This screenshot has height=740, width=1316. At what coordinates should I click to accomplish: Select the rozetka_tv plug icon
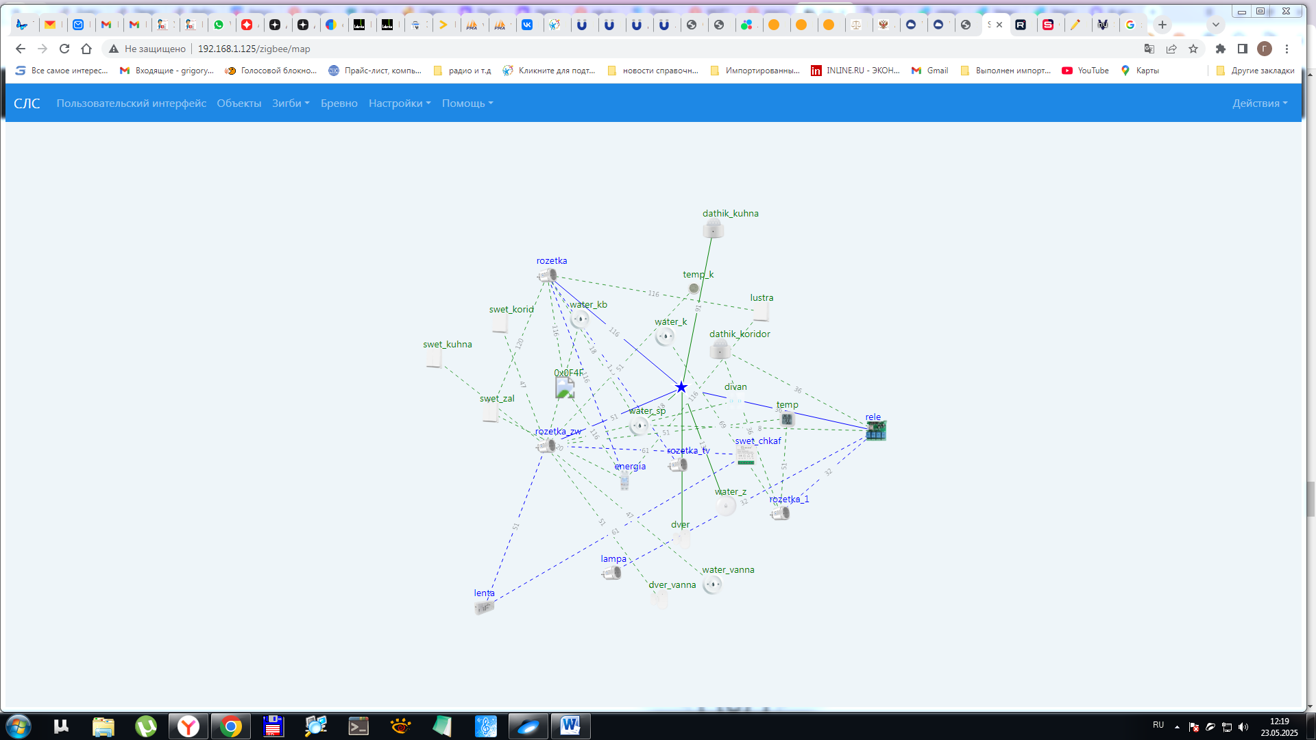[679, 465]
